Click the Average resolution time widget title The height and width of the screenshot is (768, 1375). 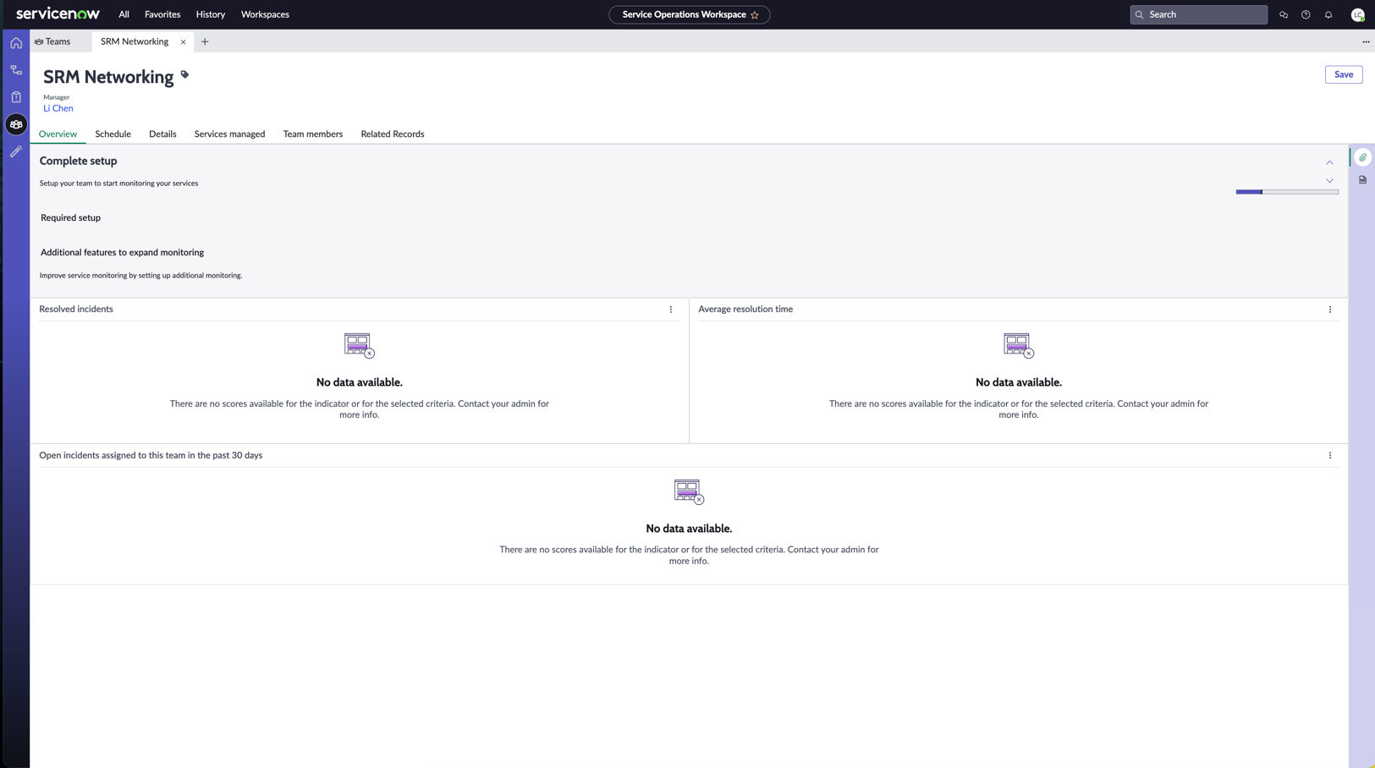(745, 310)
